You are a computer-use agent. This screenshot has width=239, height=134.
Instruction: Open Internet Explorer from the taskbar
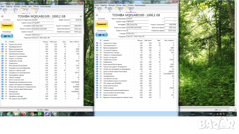pos(9,114)
